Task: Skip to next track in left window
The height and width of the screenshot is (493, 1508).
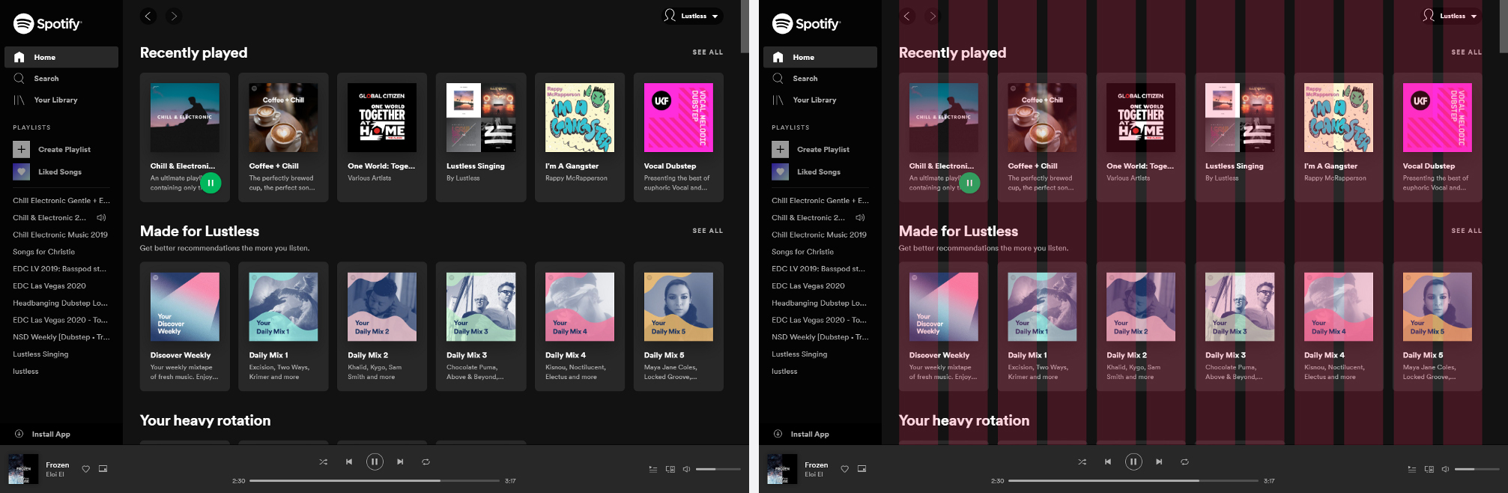Action: pos(400,462)
